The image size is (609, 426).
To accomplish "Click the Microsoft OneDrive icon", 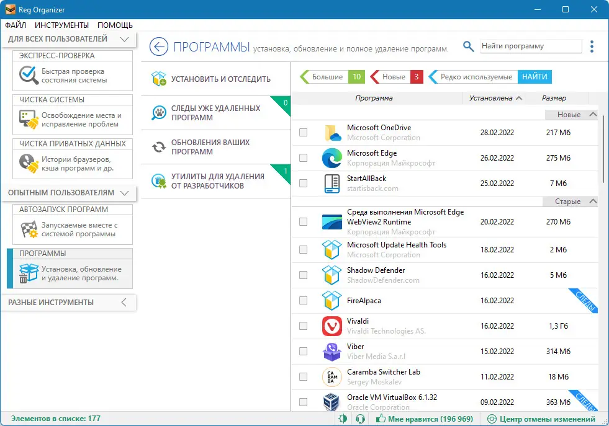I will point(332,133).
